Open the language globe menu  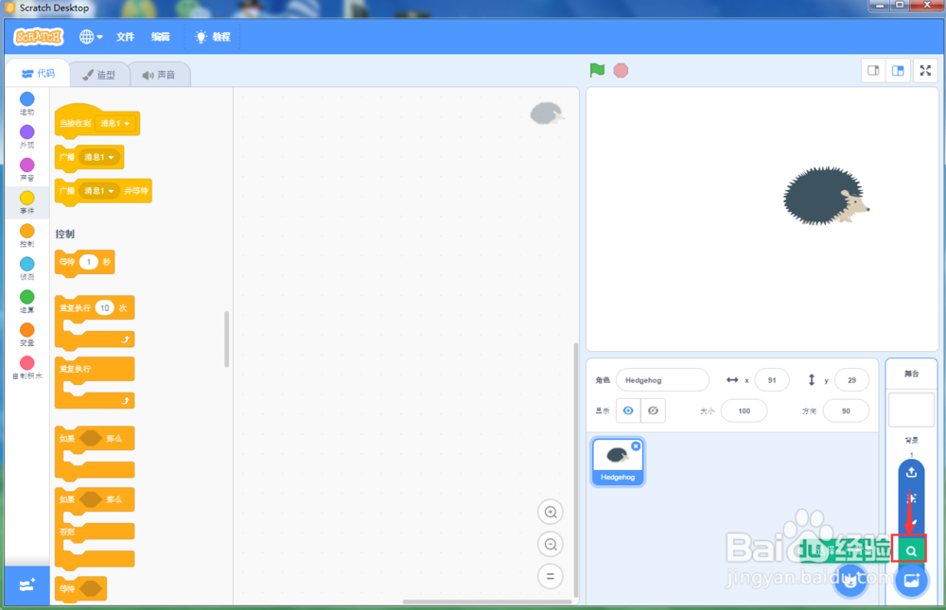pyautogui.click(x=91, y=37)
